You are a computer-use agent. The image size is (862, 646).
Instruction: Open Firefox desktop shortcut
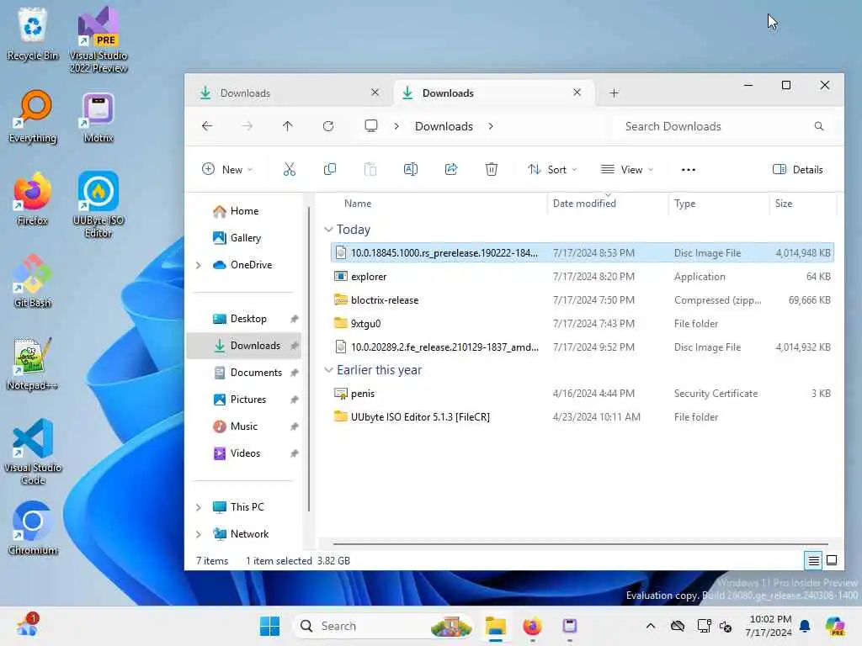(x=33, y=199)
